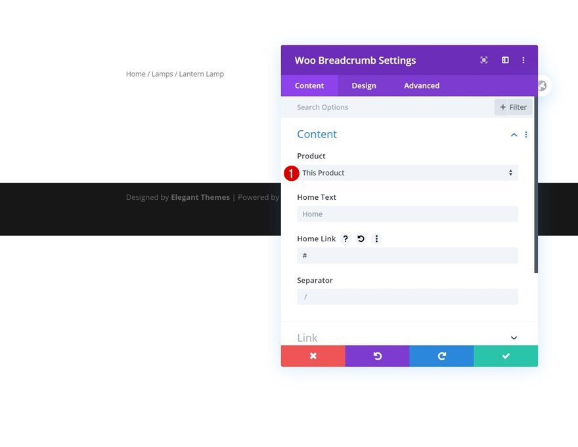Save settings with the green checkmark
578x447 pixels.
[x=505, y=356]
